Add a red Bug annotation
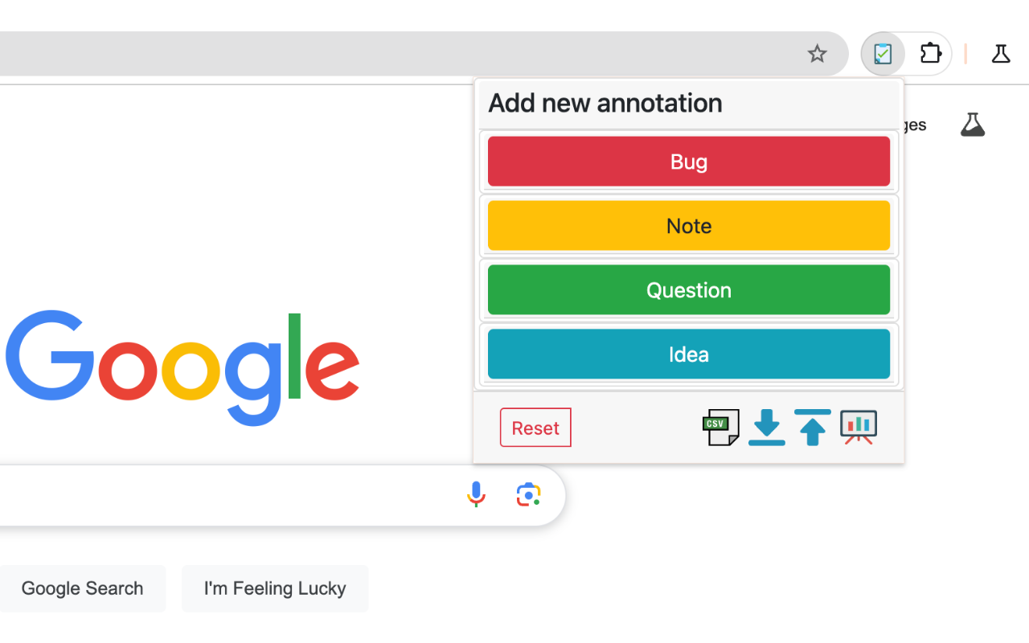1029x643 pixels. click(688, 162)
